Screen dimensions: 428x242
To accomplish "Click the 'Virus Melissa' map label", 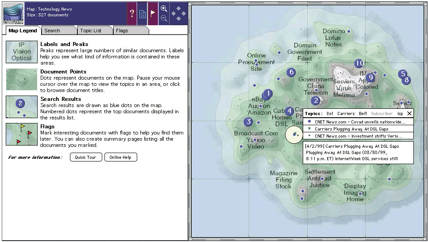I will tap(344, 92).
